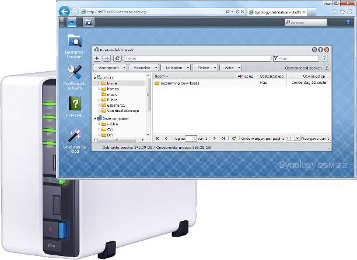Click the Internet Explorer back button
This screenshot has width=357, height=260.
(x=64, y=12)
